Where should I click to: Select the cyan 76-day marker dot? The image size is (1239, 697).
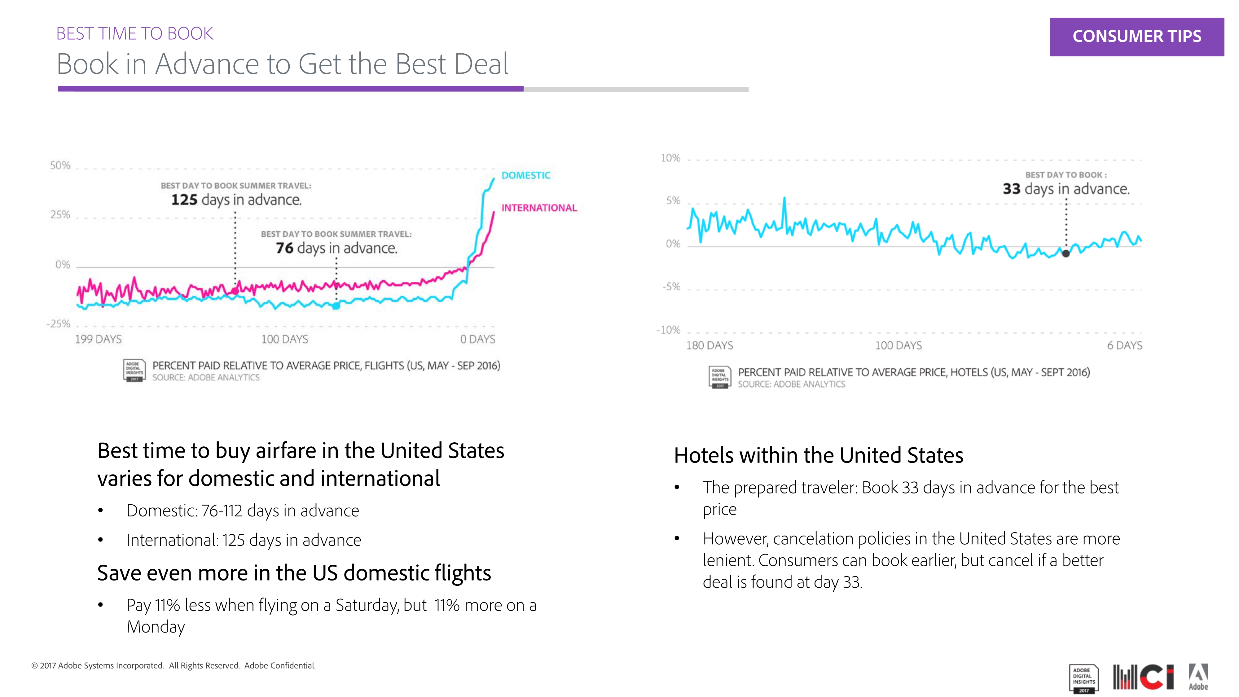[x=336, y=305]
